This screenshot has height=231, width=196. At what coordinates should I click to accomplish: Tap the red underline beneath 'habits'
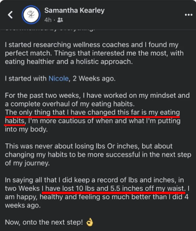pyautogui.click(x=15, y=125)
